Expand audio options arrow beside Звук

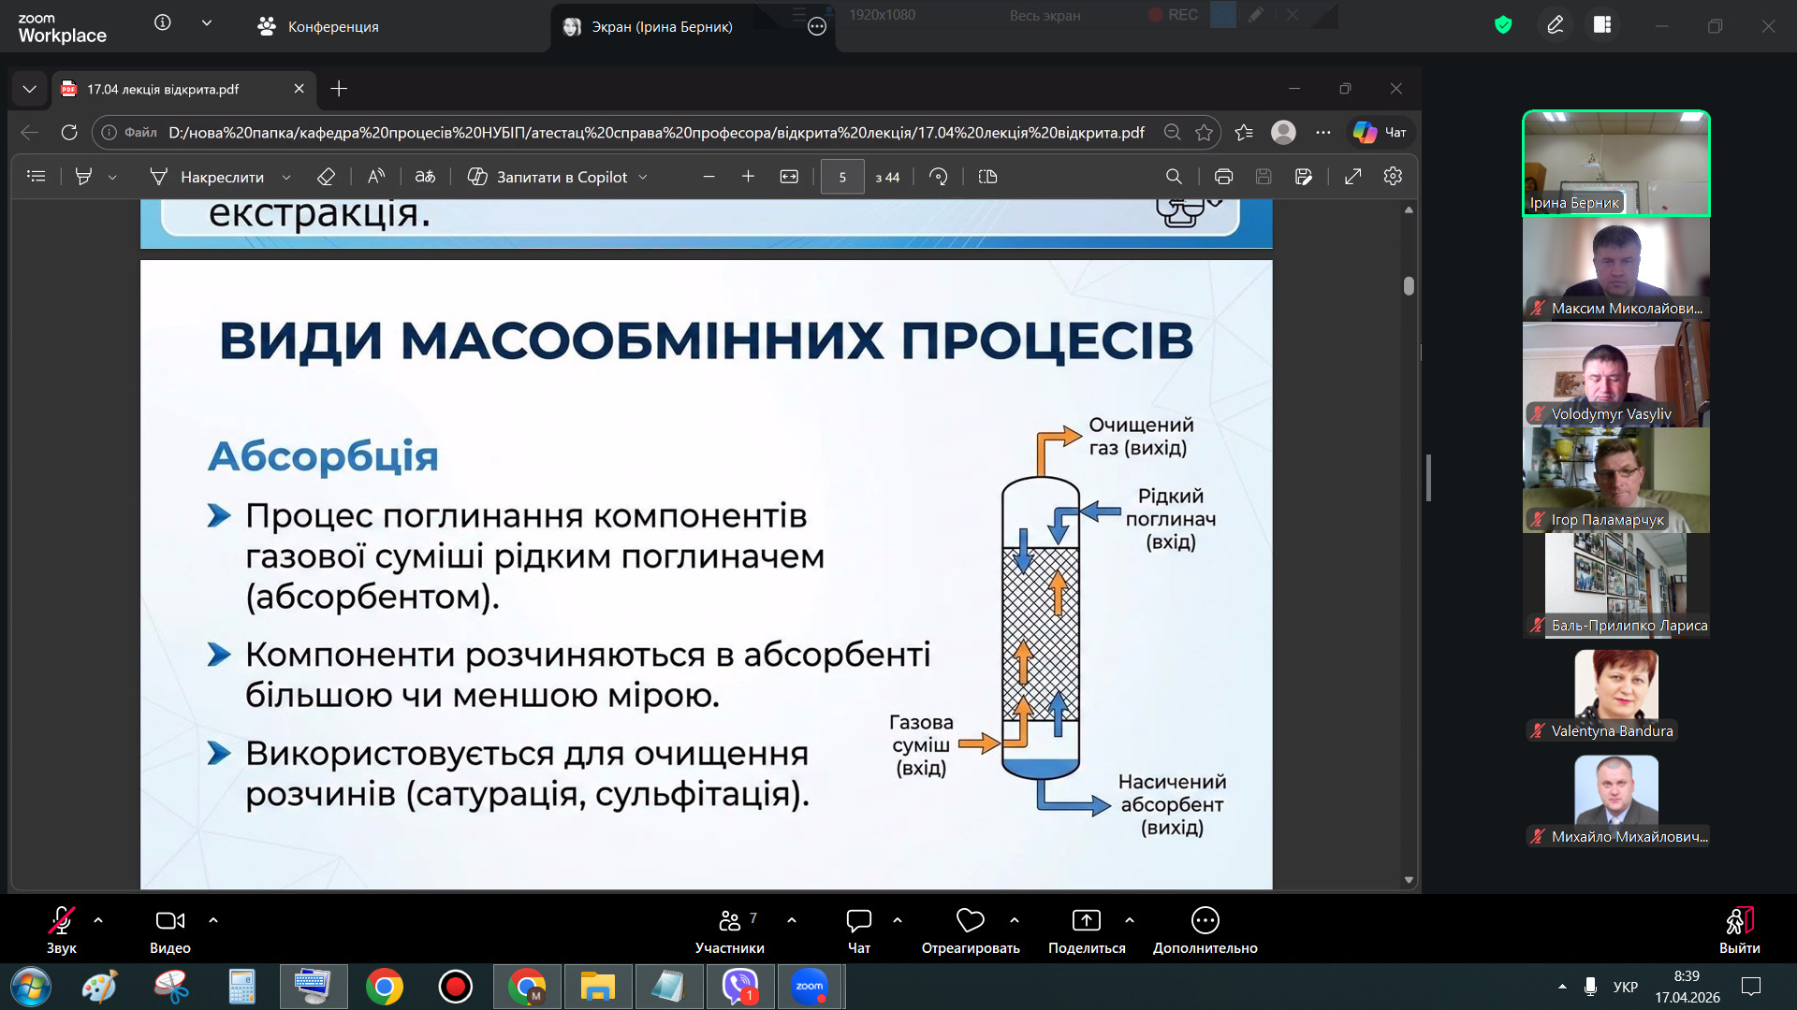pos(98,920)
